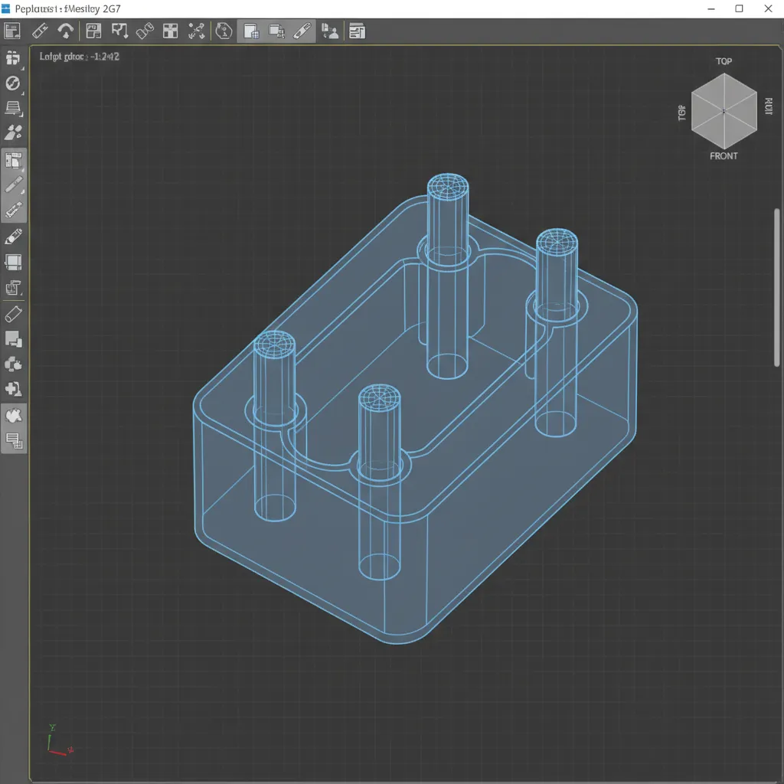Click the curved arc arrow tool
Image resolution: width=784 pixels, height=784 pixels.
(x=66, y=31)
